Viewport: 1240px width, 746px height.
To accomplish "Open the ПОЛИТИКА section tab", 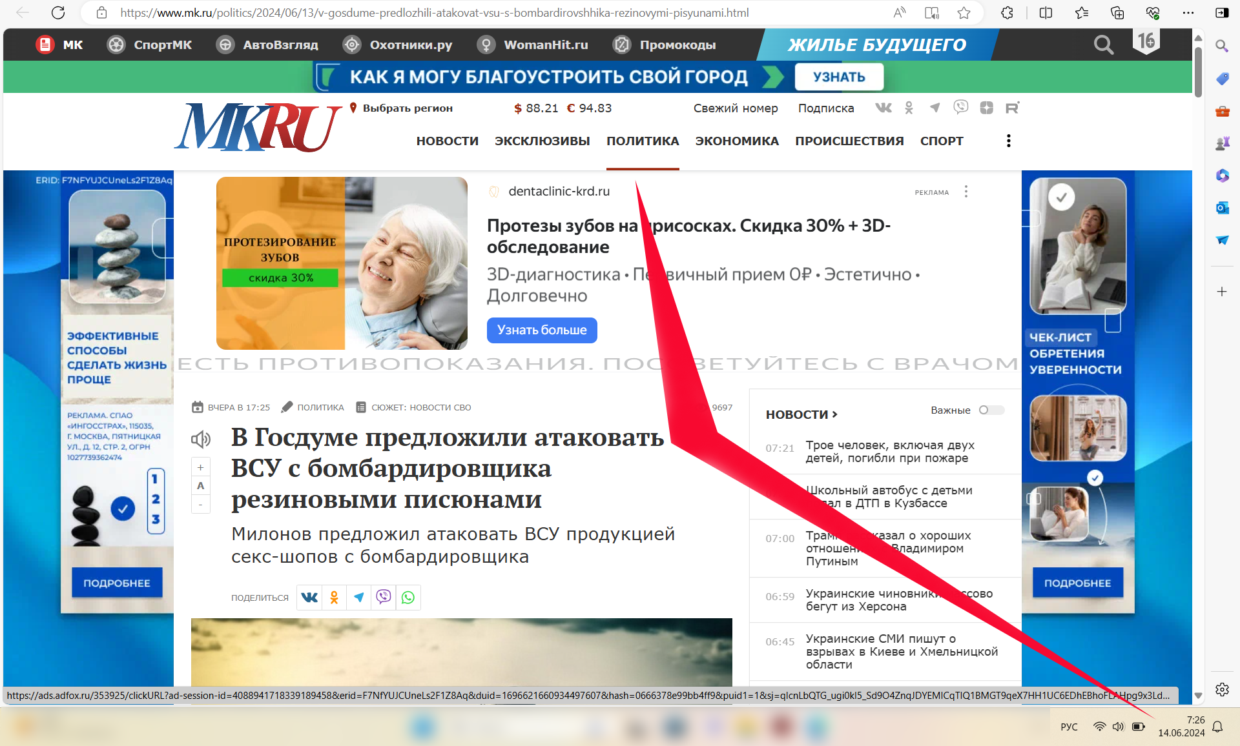I will [643, 141].
